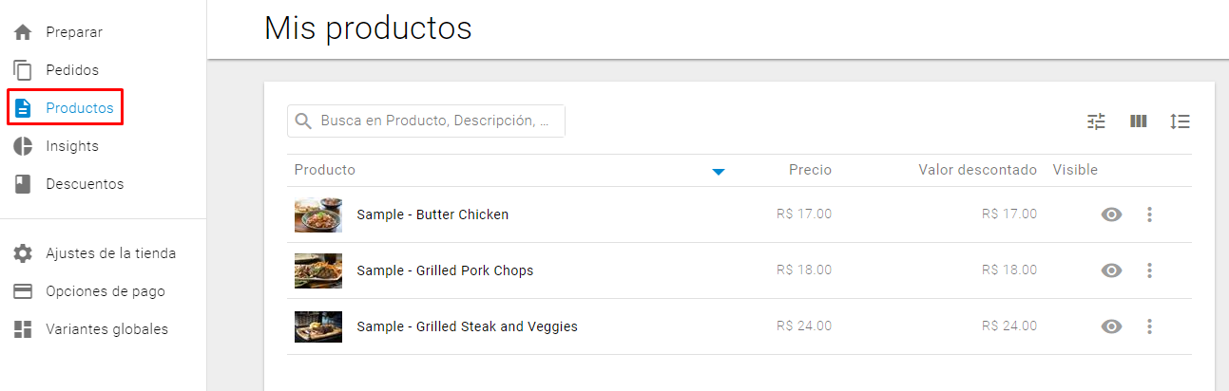Focus the product search field
Viewport: 1229px width, 391px height.
point(426,121)
